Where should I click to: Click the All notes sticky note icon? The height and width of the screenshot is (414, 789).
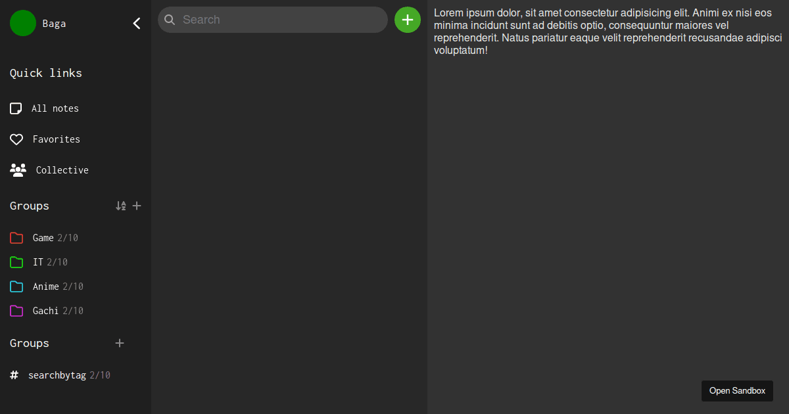point(16,108)
